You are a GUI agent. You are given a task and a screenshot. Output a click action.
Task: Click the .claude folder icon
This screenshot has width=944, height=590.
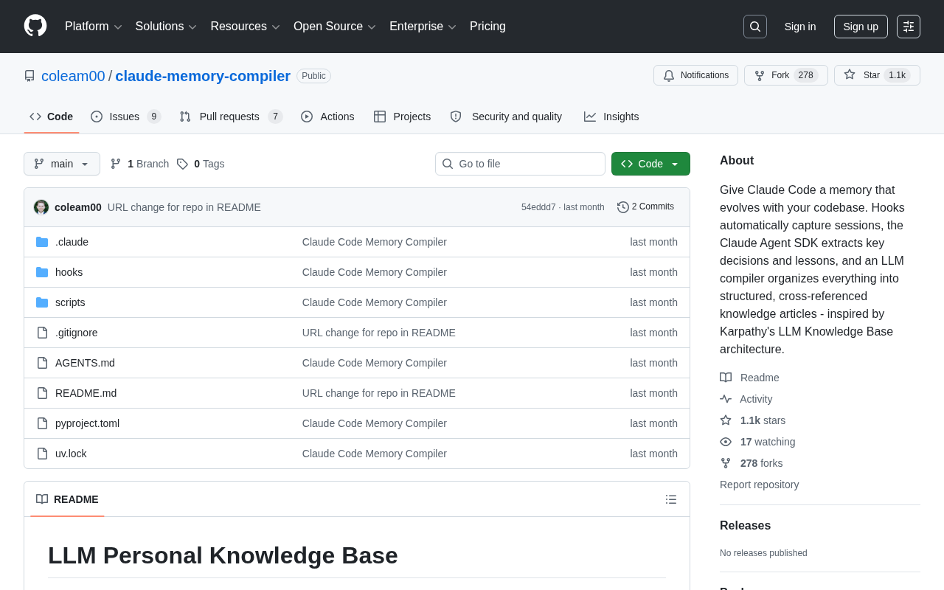pos(42,242)
